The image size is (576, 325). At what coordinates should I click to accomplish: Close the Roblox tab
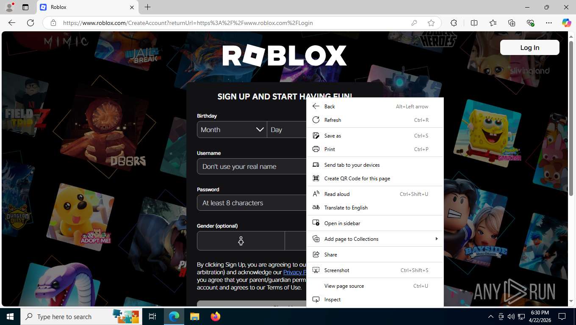point(132,7)
